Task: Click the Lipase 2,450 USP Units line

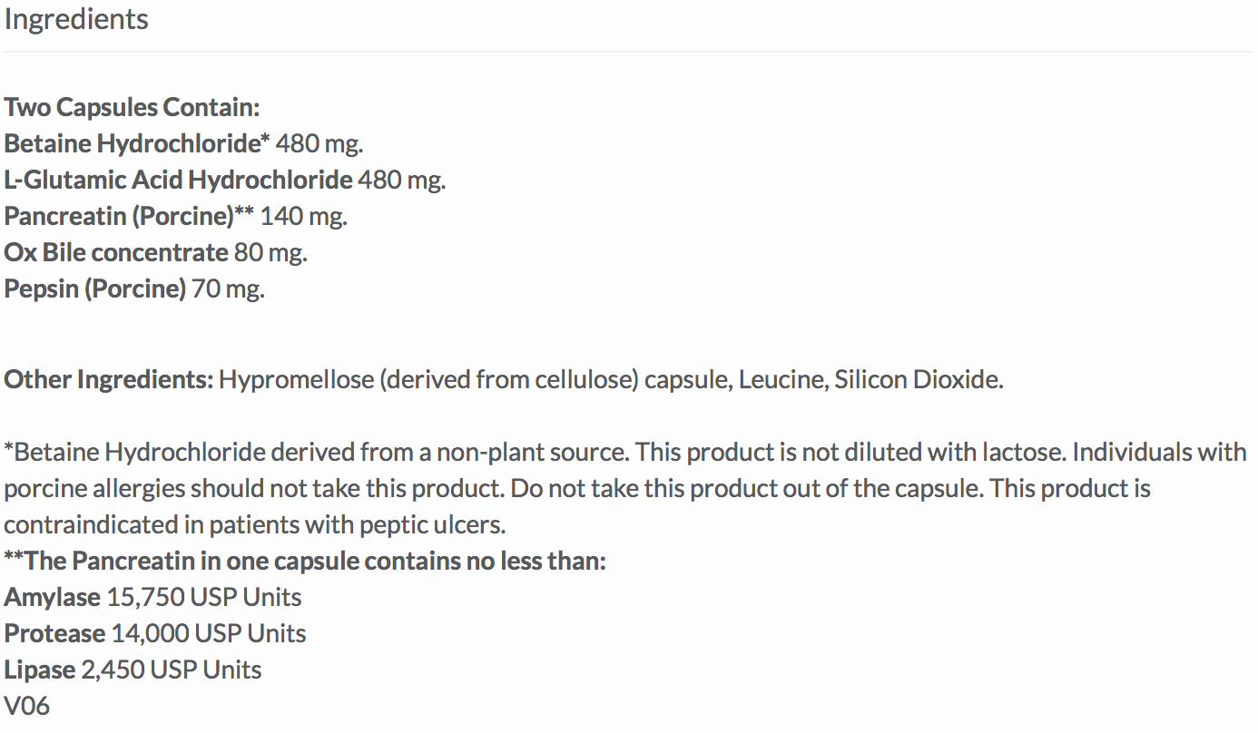Action: click(x=133, y=669)
